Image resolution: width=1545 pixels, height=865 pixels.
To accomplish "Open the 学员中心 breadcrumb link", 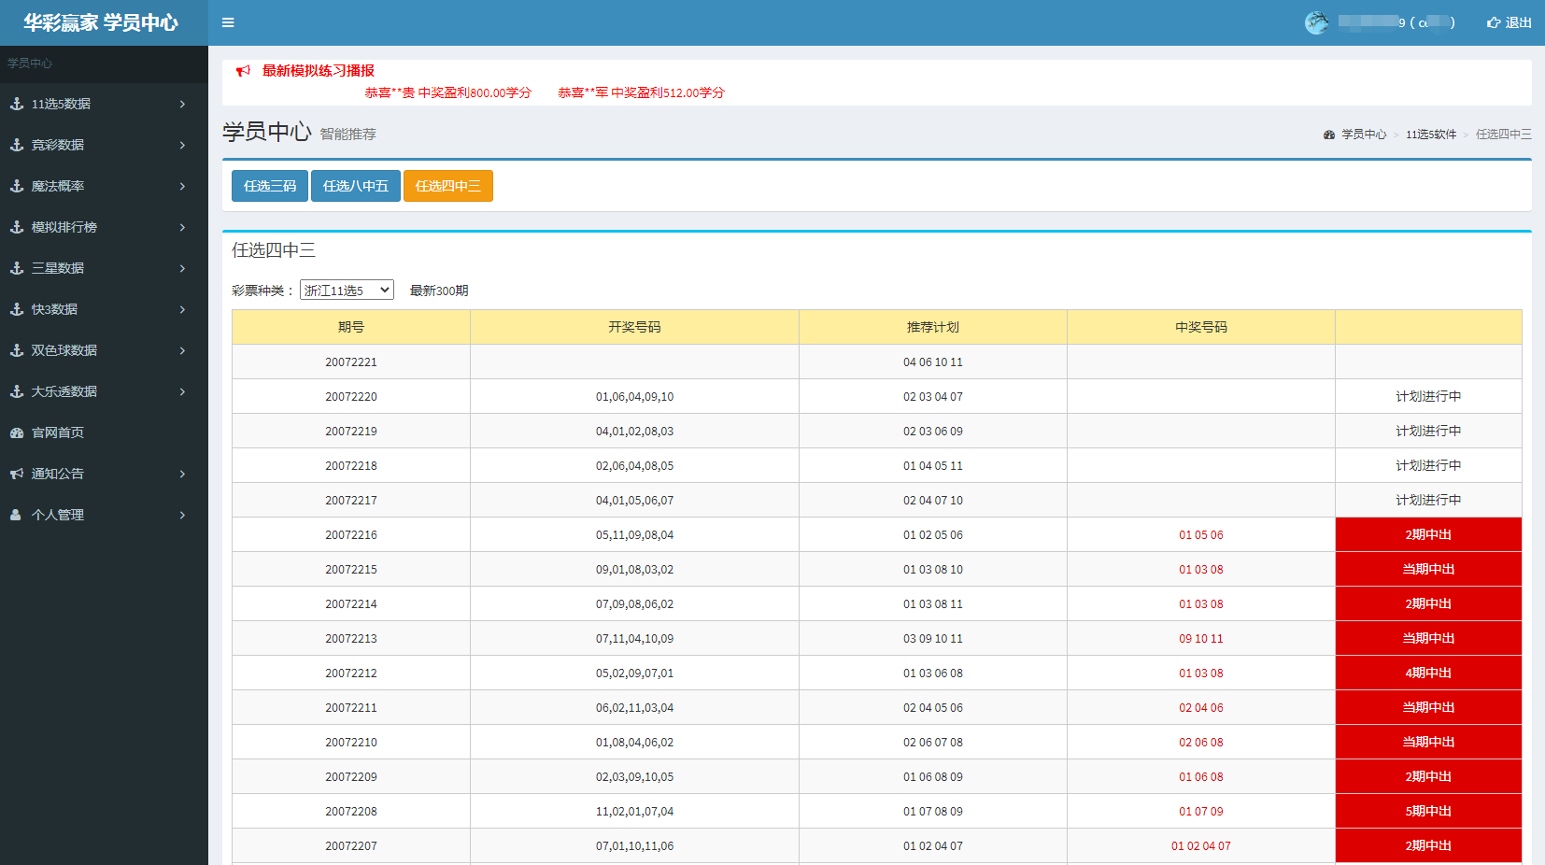I will (x=1364, y=135).
